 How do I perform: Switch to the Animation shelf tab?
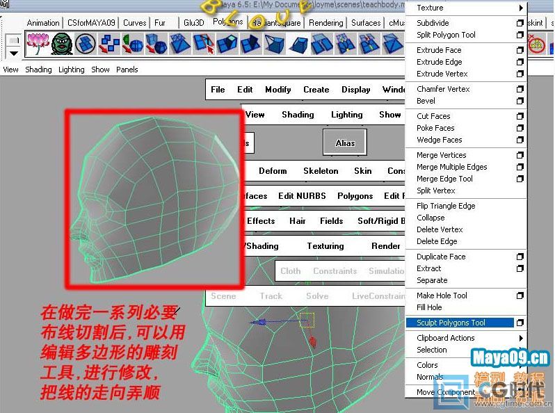pos(43,23)
